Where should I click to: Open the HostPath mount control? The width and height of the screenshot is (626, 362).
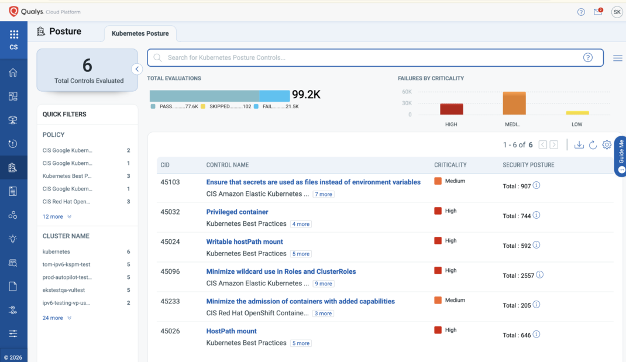coord(231,331)
